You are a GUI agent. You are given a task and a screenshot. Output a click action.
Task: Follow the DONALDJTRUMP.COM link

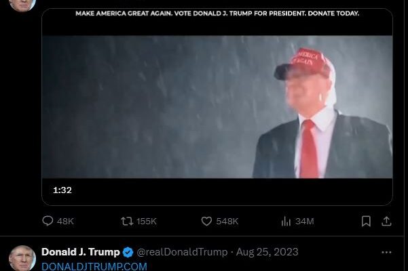[94, 266]
